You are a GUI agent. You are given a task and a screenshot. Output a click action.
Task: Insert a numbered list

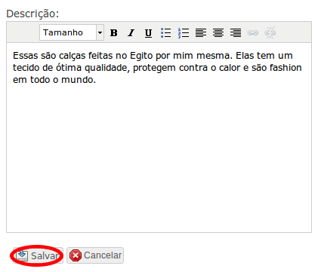tap(184, 32)
